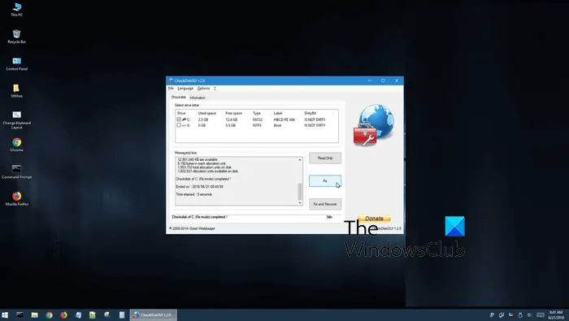Click the message box scrollbar up arrow
This screenshot has height=321, width=569.
[300, 160]
